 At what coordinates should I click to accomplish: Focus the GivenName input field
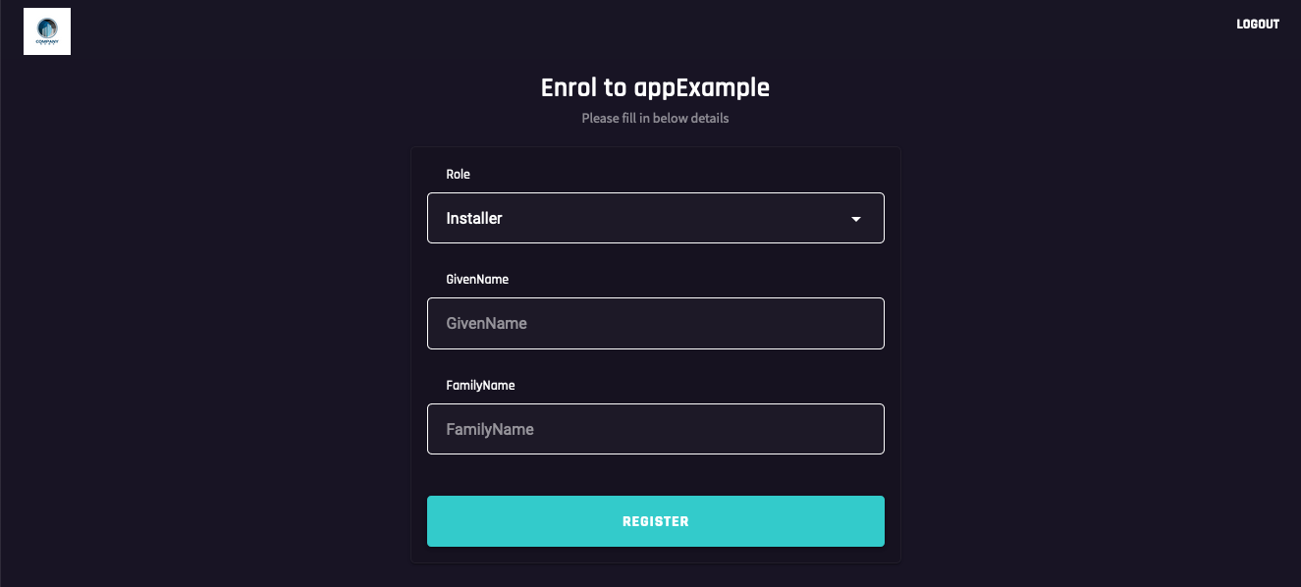pyautogui.click(x=655, y=323)
